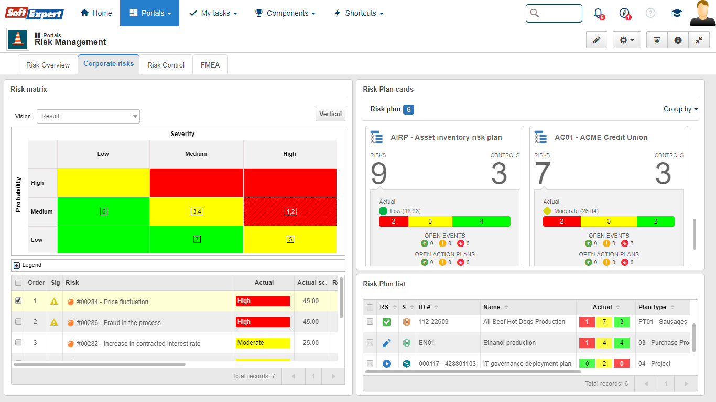Click risk 1,2 marker in matrix

[290, 211]
